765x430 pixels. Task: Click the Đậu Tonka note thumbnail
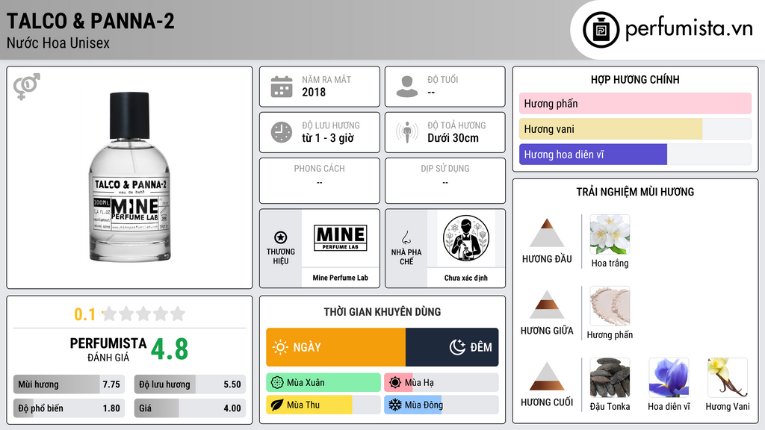tap(610, 378)
